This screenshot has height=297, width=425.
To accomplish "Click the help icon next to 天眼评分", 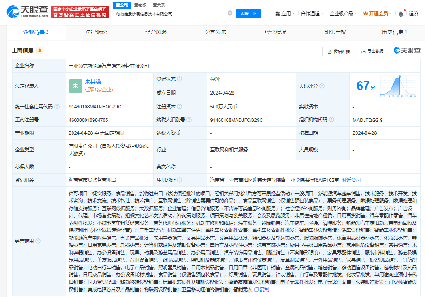I will pyautogui.click(x=322, y=86).
